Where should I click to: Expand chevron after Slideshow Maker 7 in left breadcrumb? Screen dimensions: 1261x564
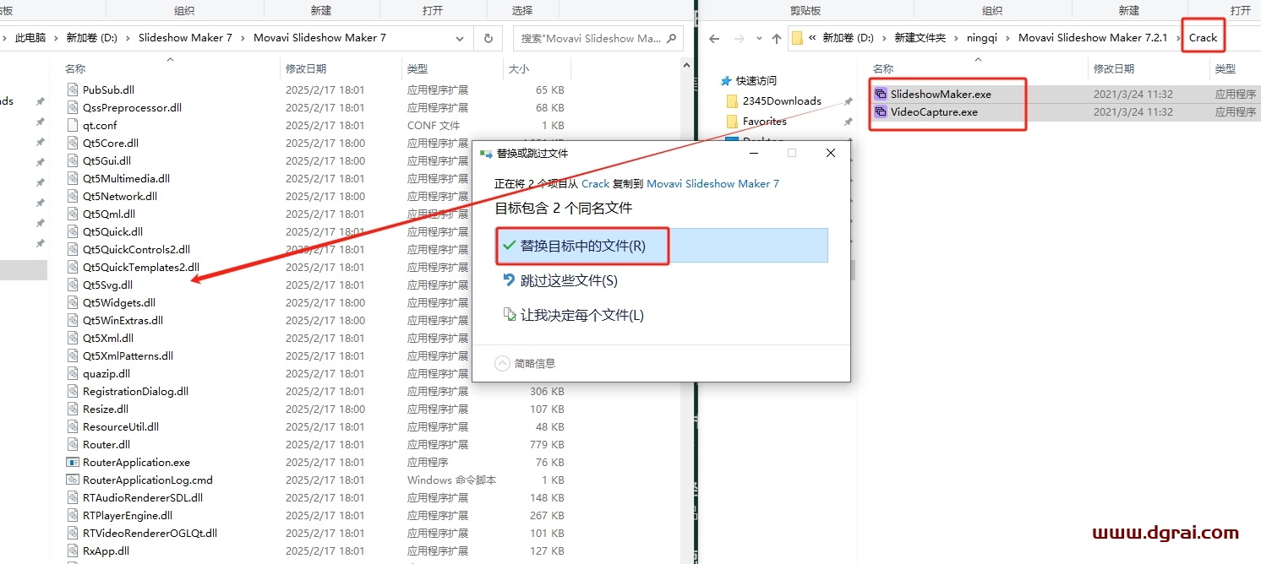point(243,38)
